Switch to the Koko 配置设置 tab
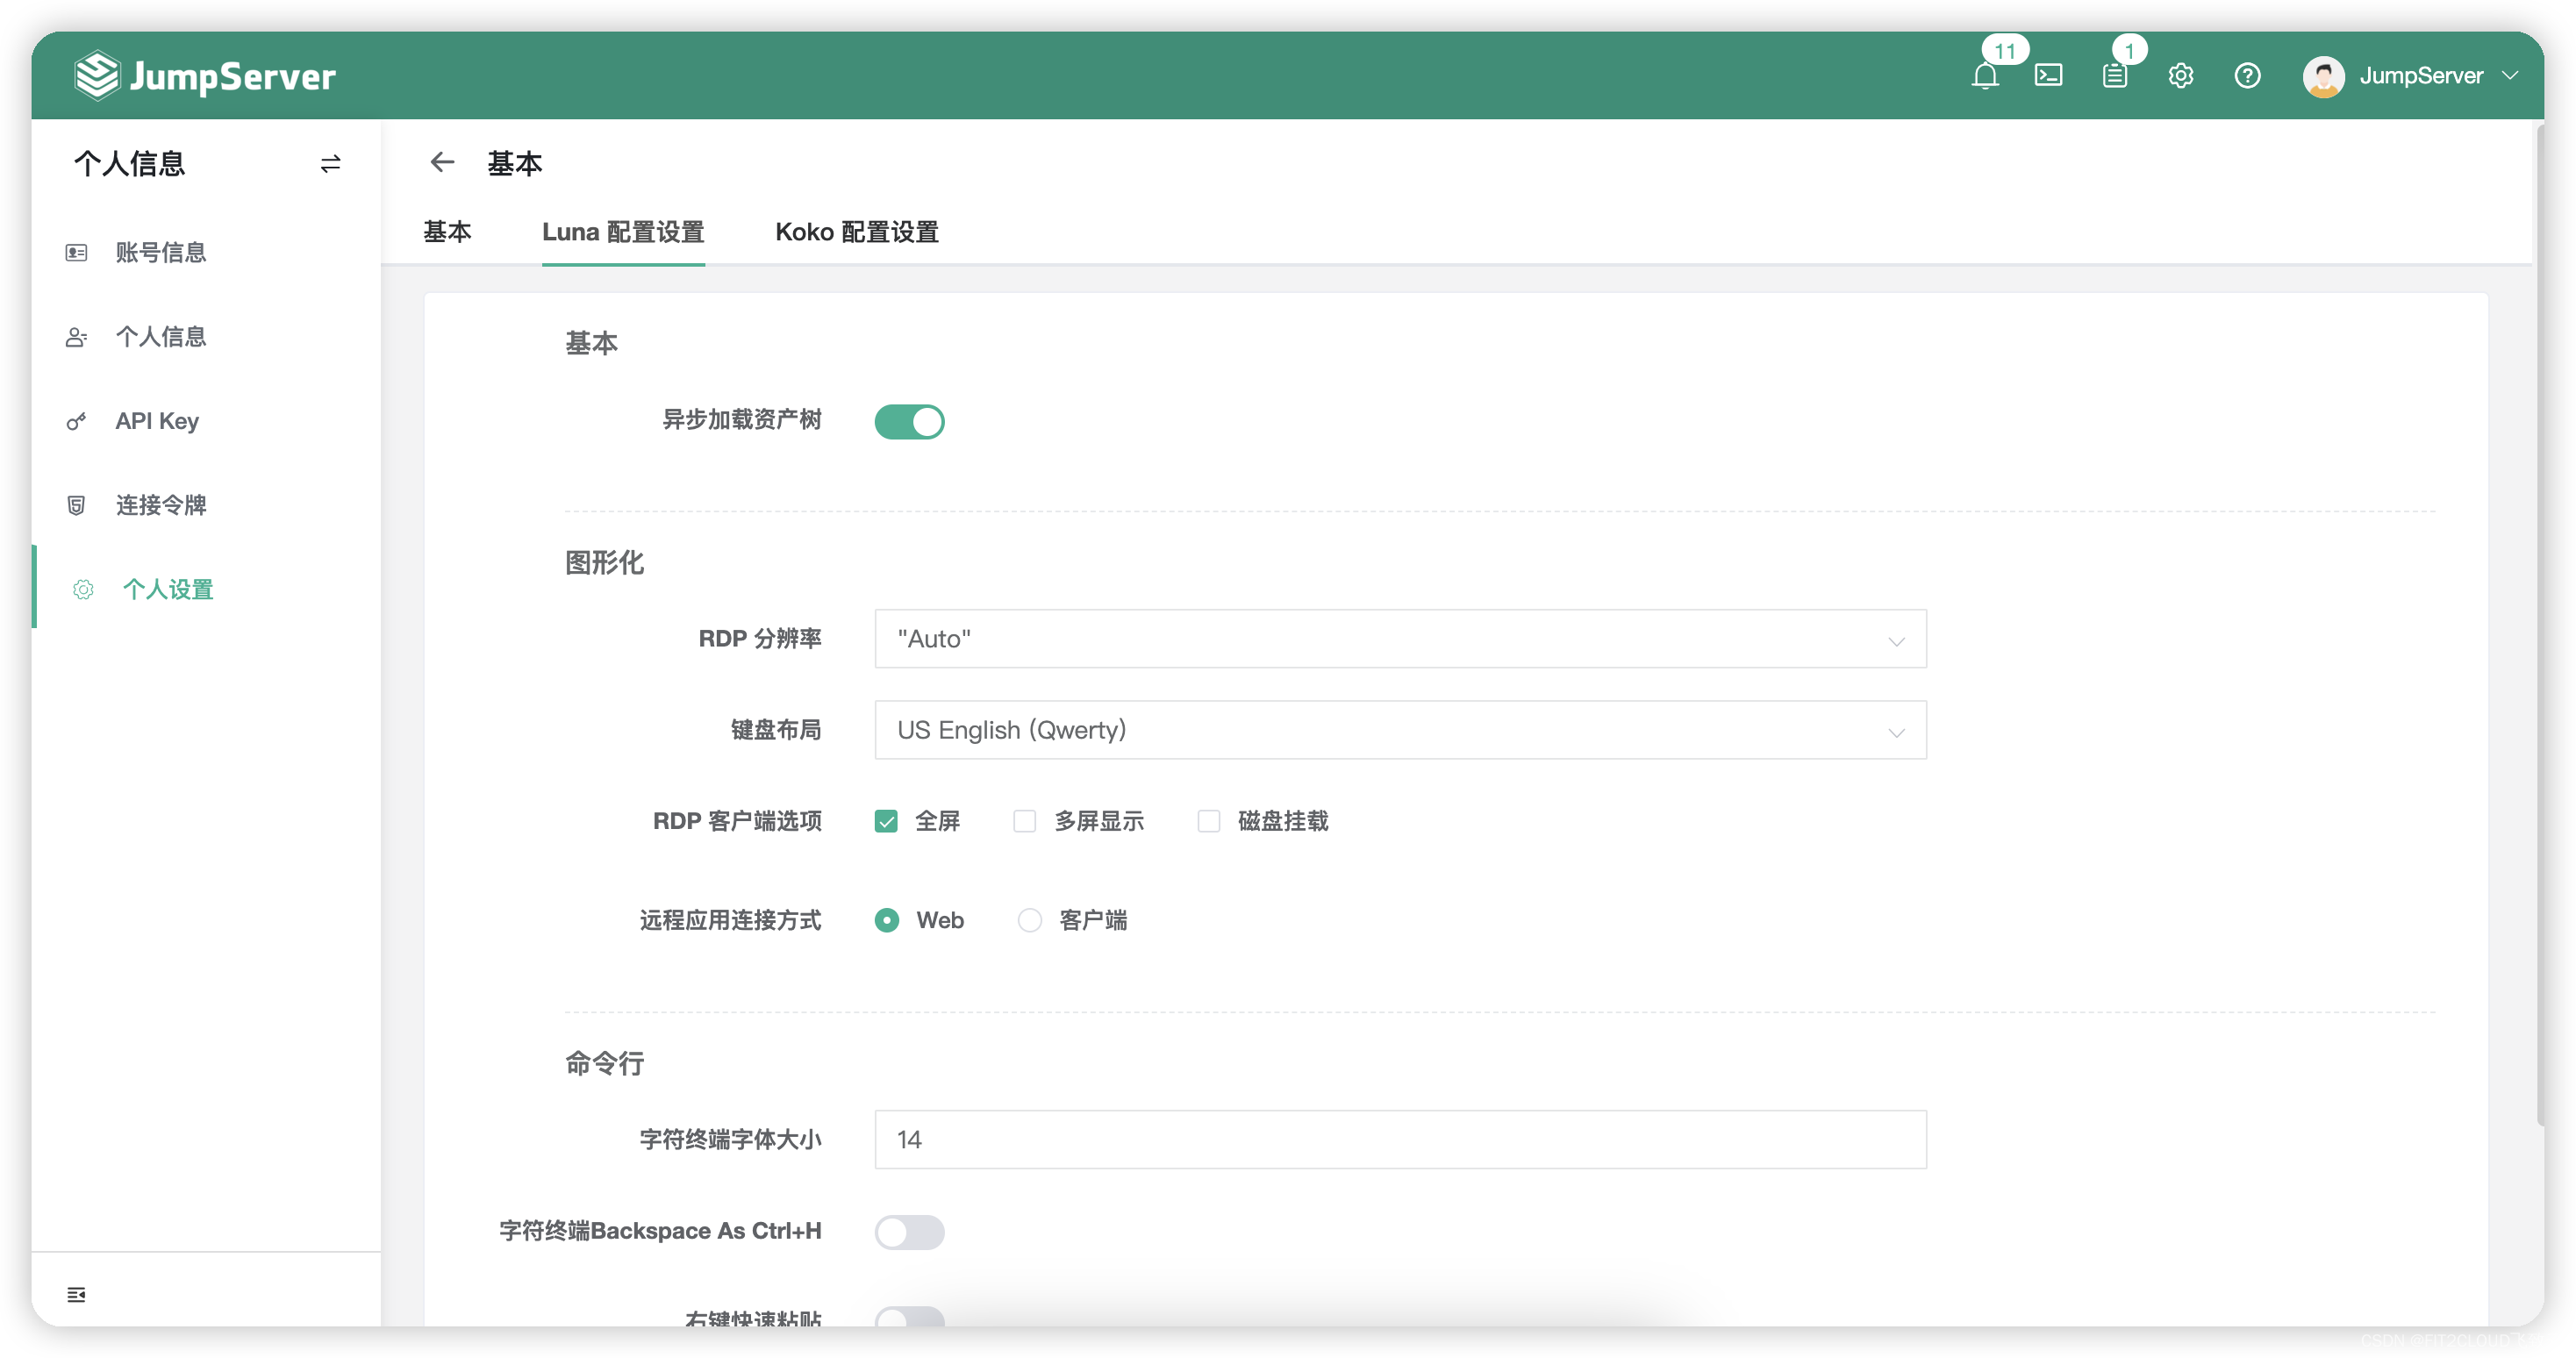The image size is (2576, 1358). coord(856,232)
